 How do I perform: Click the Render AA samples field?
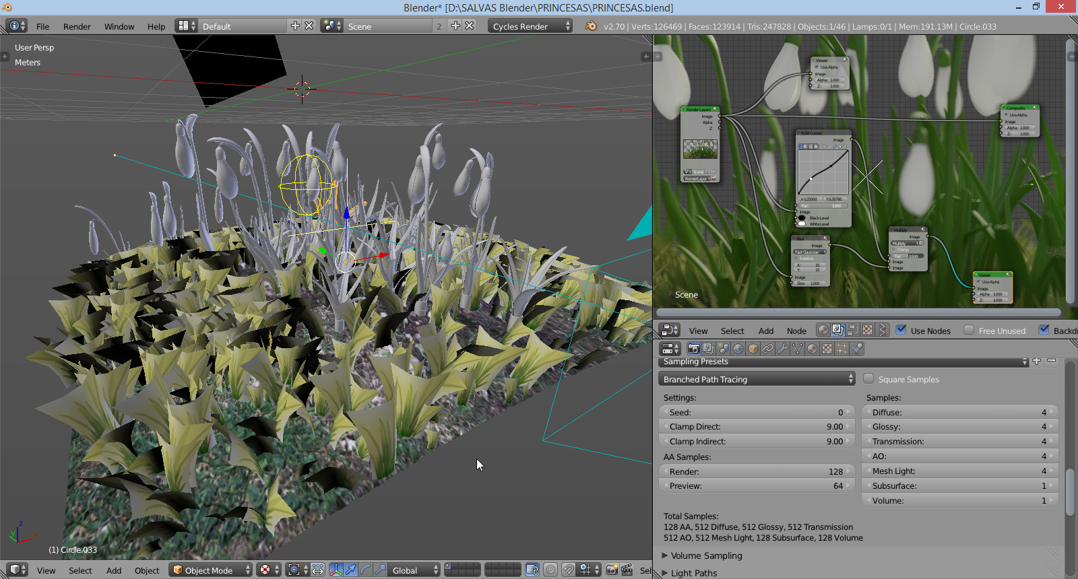click(757, 471)
